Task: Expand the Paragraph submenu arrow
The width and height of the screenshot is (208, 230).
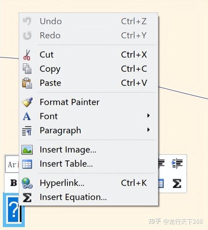Action: click(148, 130)
